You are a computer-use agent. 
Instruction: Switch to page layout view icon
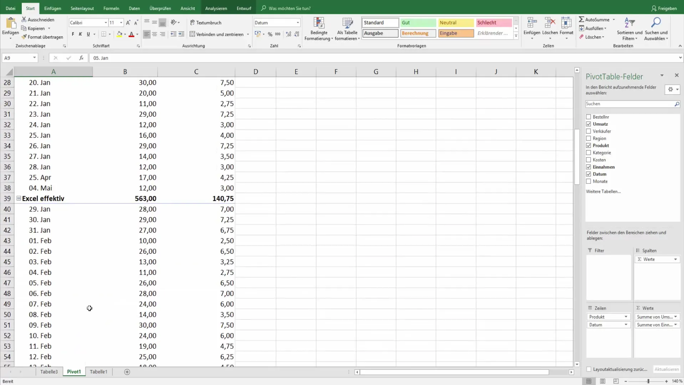tap(602, 381)
